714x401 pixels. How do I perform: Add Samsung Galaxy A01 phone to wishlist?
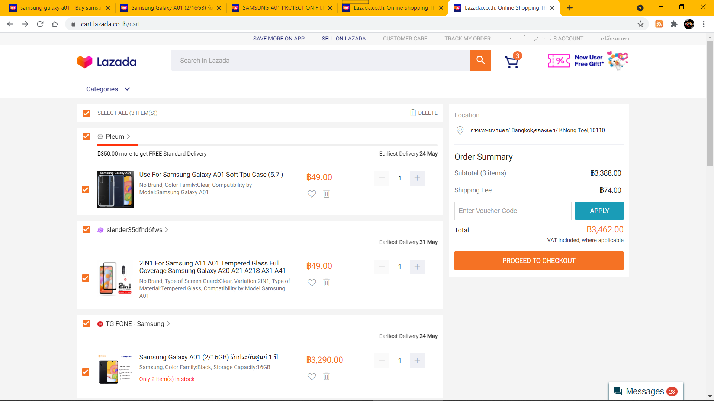pyautogui.click(x=312, y=376)
